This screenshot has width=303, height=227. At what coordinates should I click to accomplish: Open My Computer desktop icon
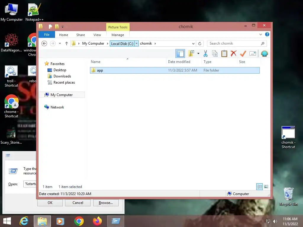tap(12, 12)
